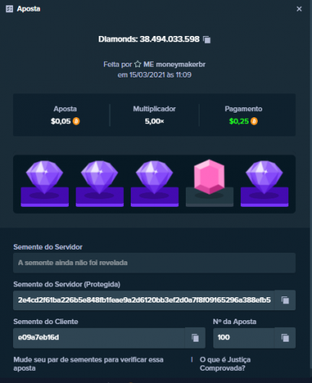Viewport: 312px width, 383px height.
Task: Click the 5,00× multiplier value
Action: (154, 121)
